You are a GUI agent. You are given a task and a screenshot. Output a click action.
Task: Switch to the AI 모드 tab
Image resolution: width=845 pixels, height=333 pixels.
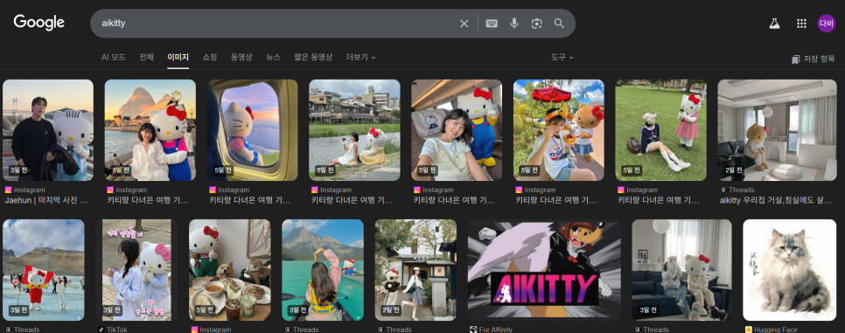tap(113, 57)
